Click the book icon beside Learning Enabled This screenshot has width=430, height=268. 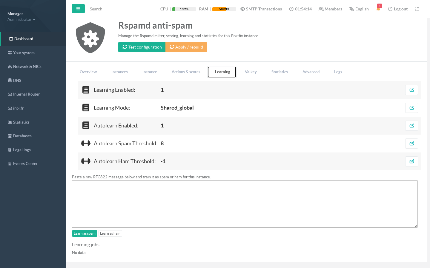[x=86, y=90]
